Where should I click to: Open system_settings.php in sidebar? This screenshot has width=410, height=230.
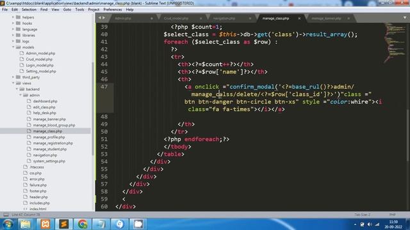click(x=49, y=161)
